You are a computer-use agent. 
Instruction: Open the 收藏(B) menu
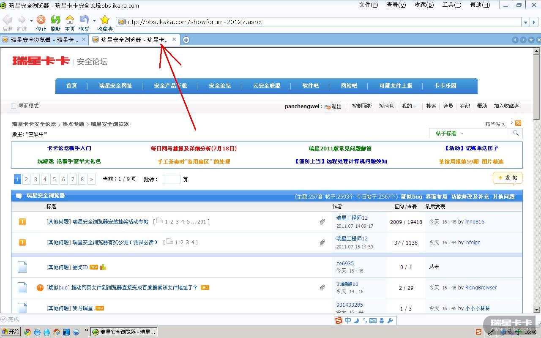424,5
